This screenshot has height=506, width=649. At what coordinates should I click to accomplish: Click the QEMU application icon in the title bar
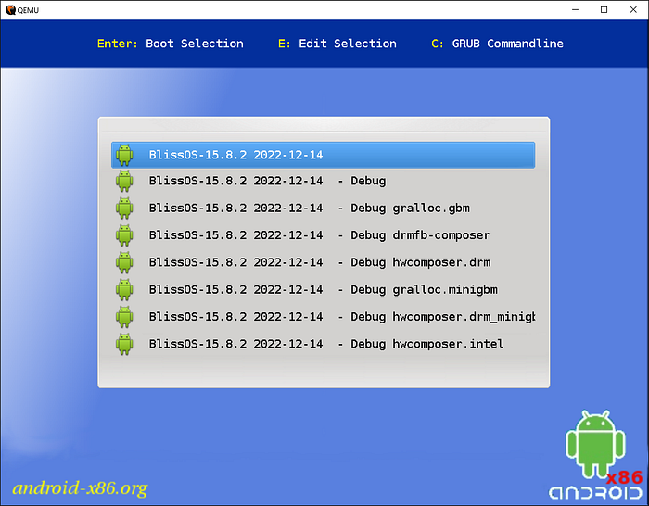10,10
